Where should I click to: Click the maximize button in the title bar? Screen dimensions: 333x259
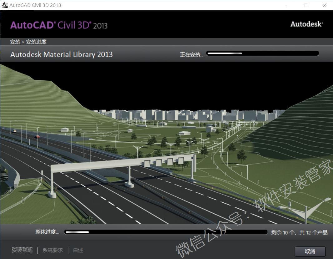306,5
